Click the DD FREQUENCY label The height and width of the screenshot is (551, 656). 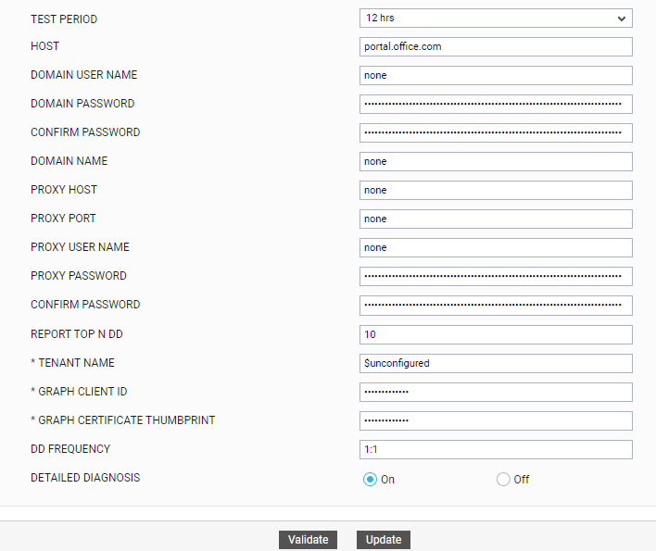[70, 449]
